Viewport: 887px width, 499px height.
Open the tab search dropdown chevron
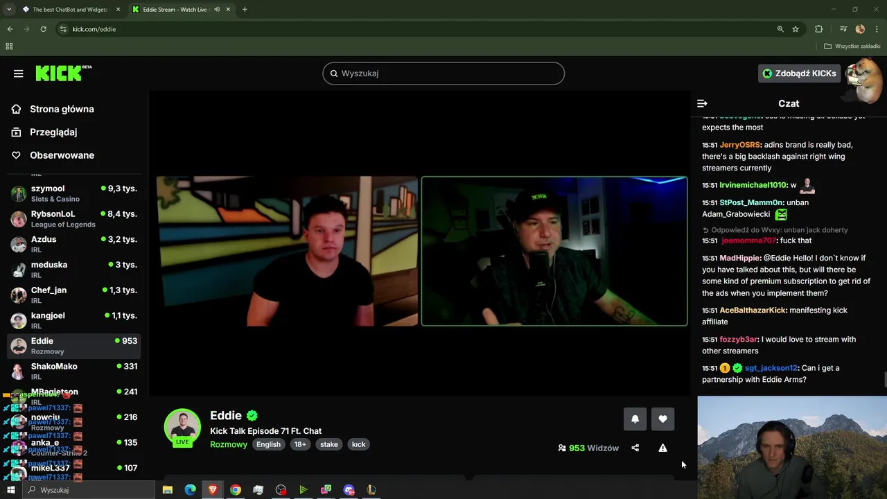click(x=9, y=10)
